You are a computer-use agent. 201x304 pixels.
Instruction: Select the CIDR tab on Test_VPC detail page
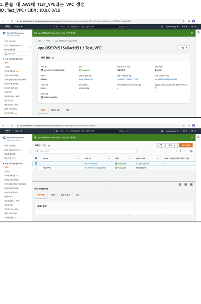pyautogui.click(x=43, y=110)
